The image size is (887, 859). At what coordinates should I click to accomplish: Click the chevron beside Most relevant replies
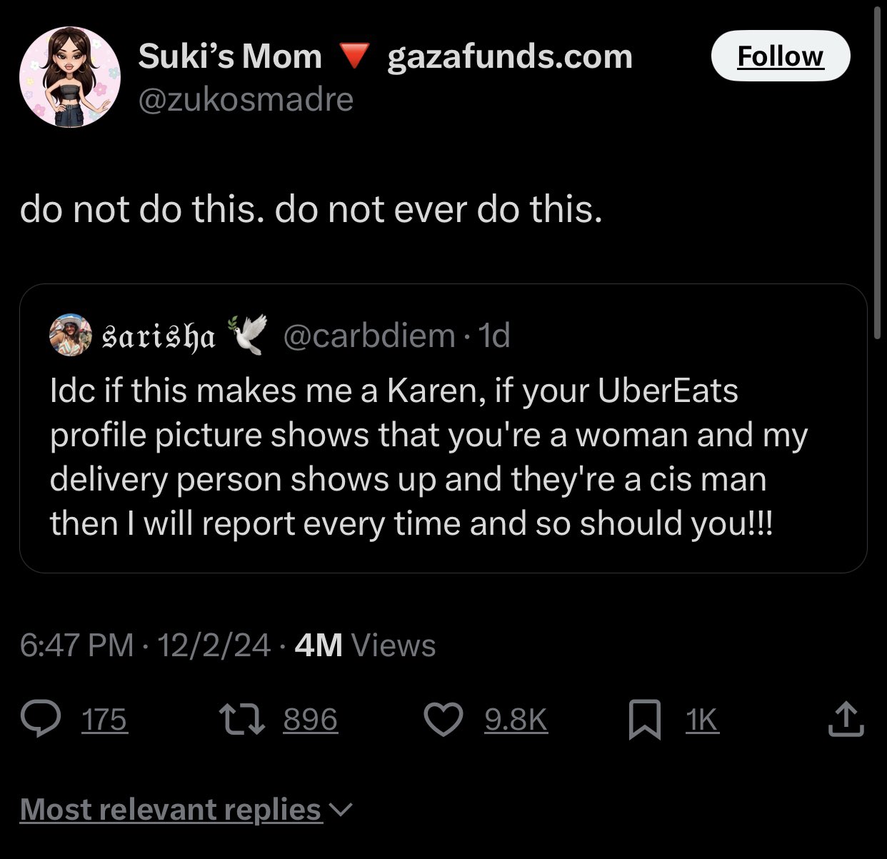[342, 810]
